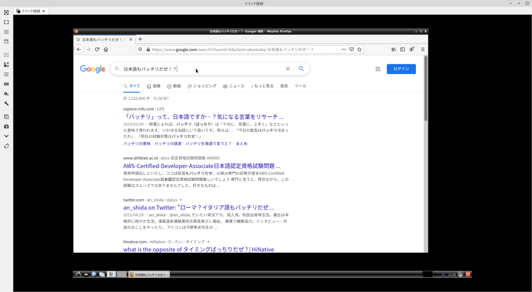Toggle Remmina fullscreen mode icon
Image resolution: width=532 pixels, height=292 pixels.
[x=6, y=22]
